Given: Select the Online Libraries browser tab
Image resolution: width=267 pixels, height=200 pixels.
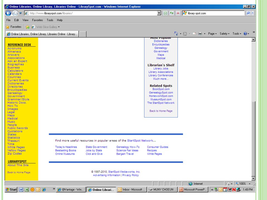Looking at the screenshot, I should pyautogui.click(x=42, y=34).
